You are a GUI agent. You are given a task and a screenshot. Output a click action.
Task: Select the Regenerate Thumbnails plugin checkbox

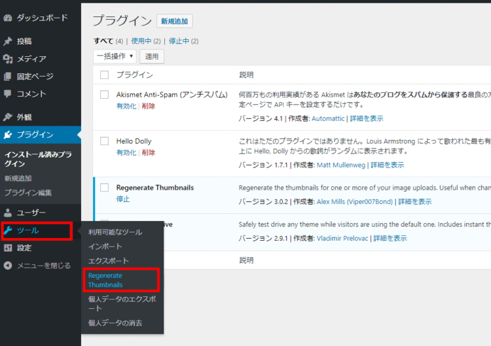tap(104, 188)
